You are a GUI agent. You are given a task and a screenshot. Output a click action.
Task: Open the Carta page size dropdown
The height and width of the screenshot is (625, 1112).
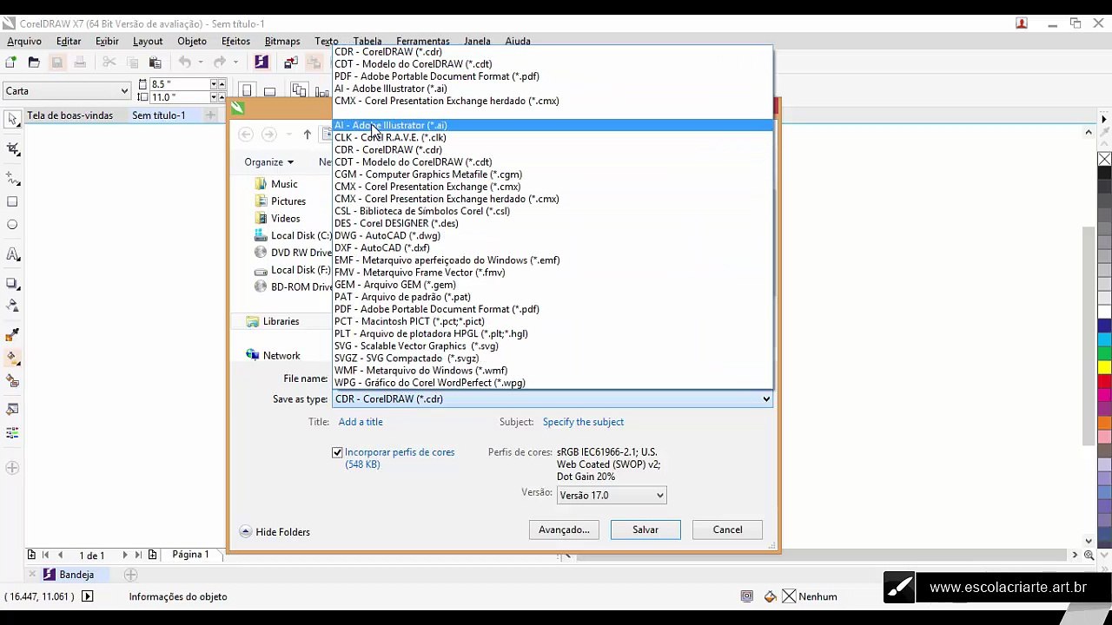tap(66, 91)
